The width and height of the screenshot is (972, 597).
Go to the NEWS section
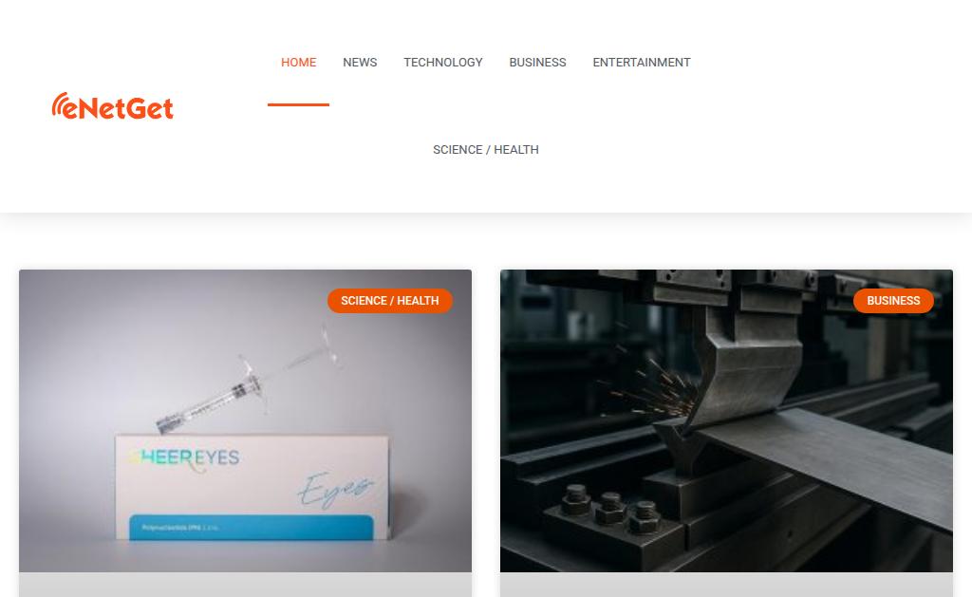coord(360,63)
